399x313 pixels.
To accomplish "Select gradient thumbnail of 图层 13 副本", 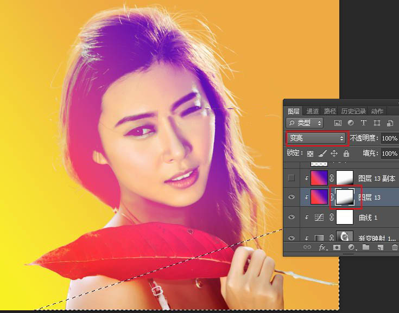I will [x=319, y=178].
